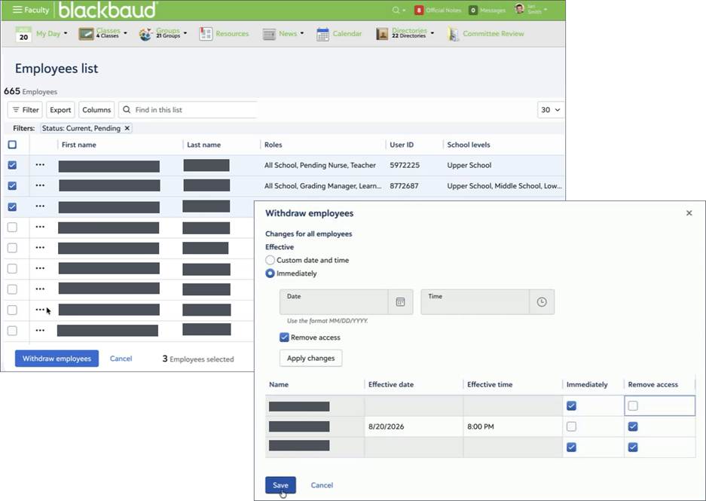Open row actions for User ID 8772687
706x501 pixels.
point(40,185)
